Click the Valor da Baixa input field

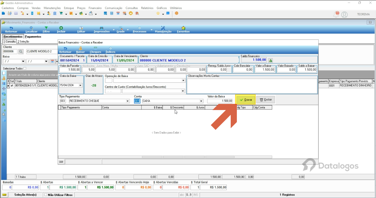pos(220,101)
